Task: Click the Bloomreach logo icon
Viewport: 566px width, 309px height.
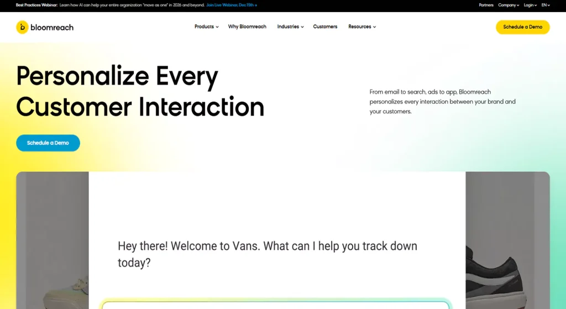Action: (22, 27)
